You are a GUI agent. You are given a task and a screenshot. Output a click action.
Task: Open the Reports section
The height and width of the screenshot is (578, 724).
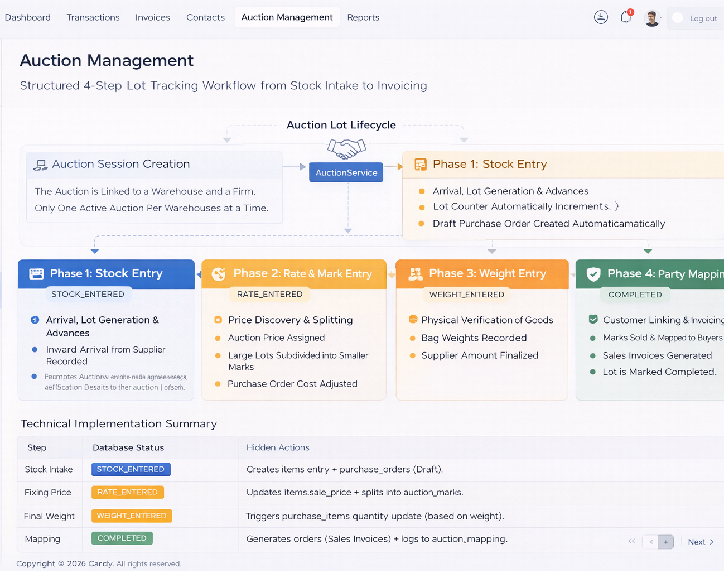point(363,17)
